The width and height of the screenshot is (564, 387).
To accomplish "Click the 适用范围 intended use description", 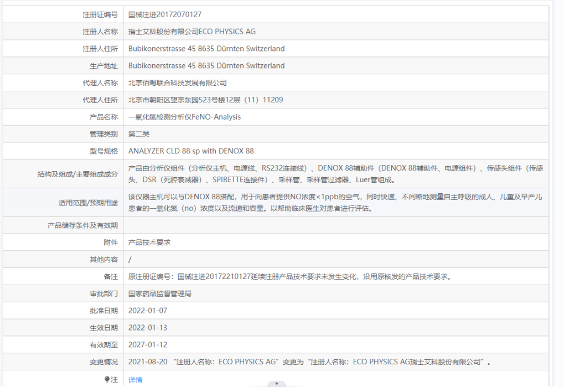I will pos(335,203).
